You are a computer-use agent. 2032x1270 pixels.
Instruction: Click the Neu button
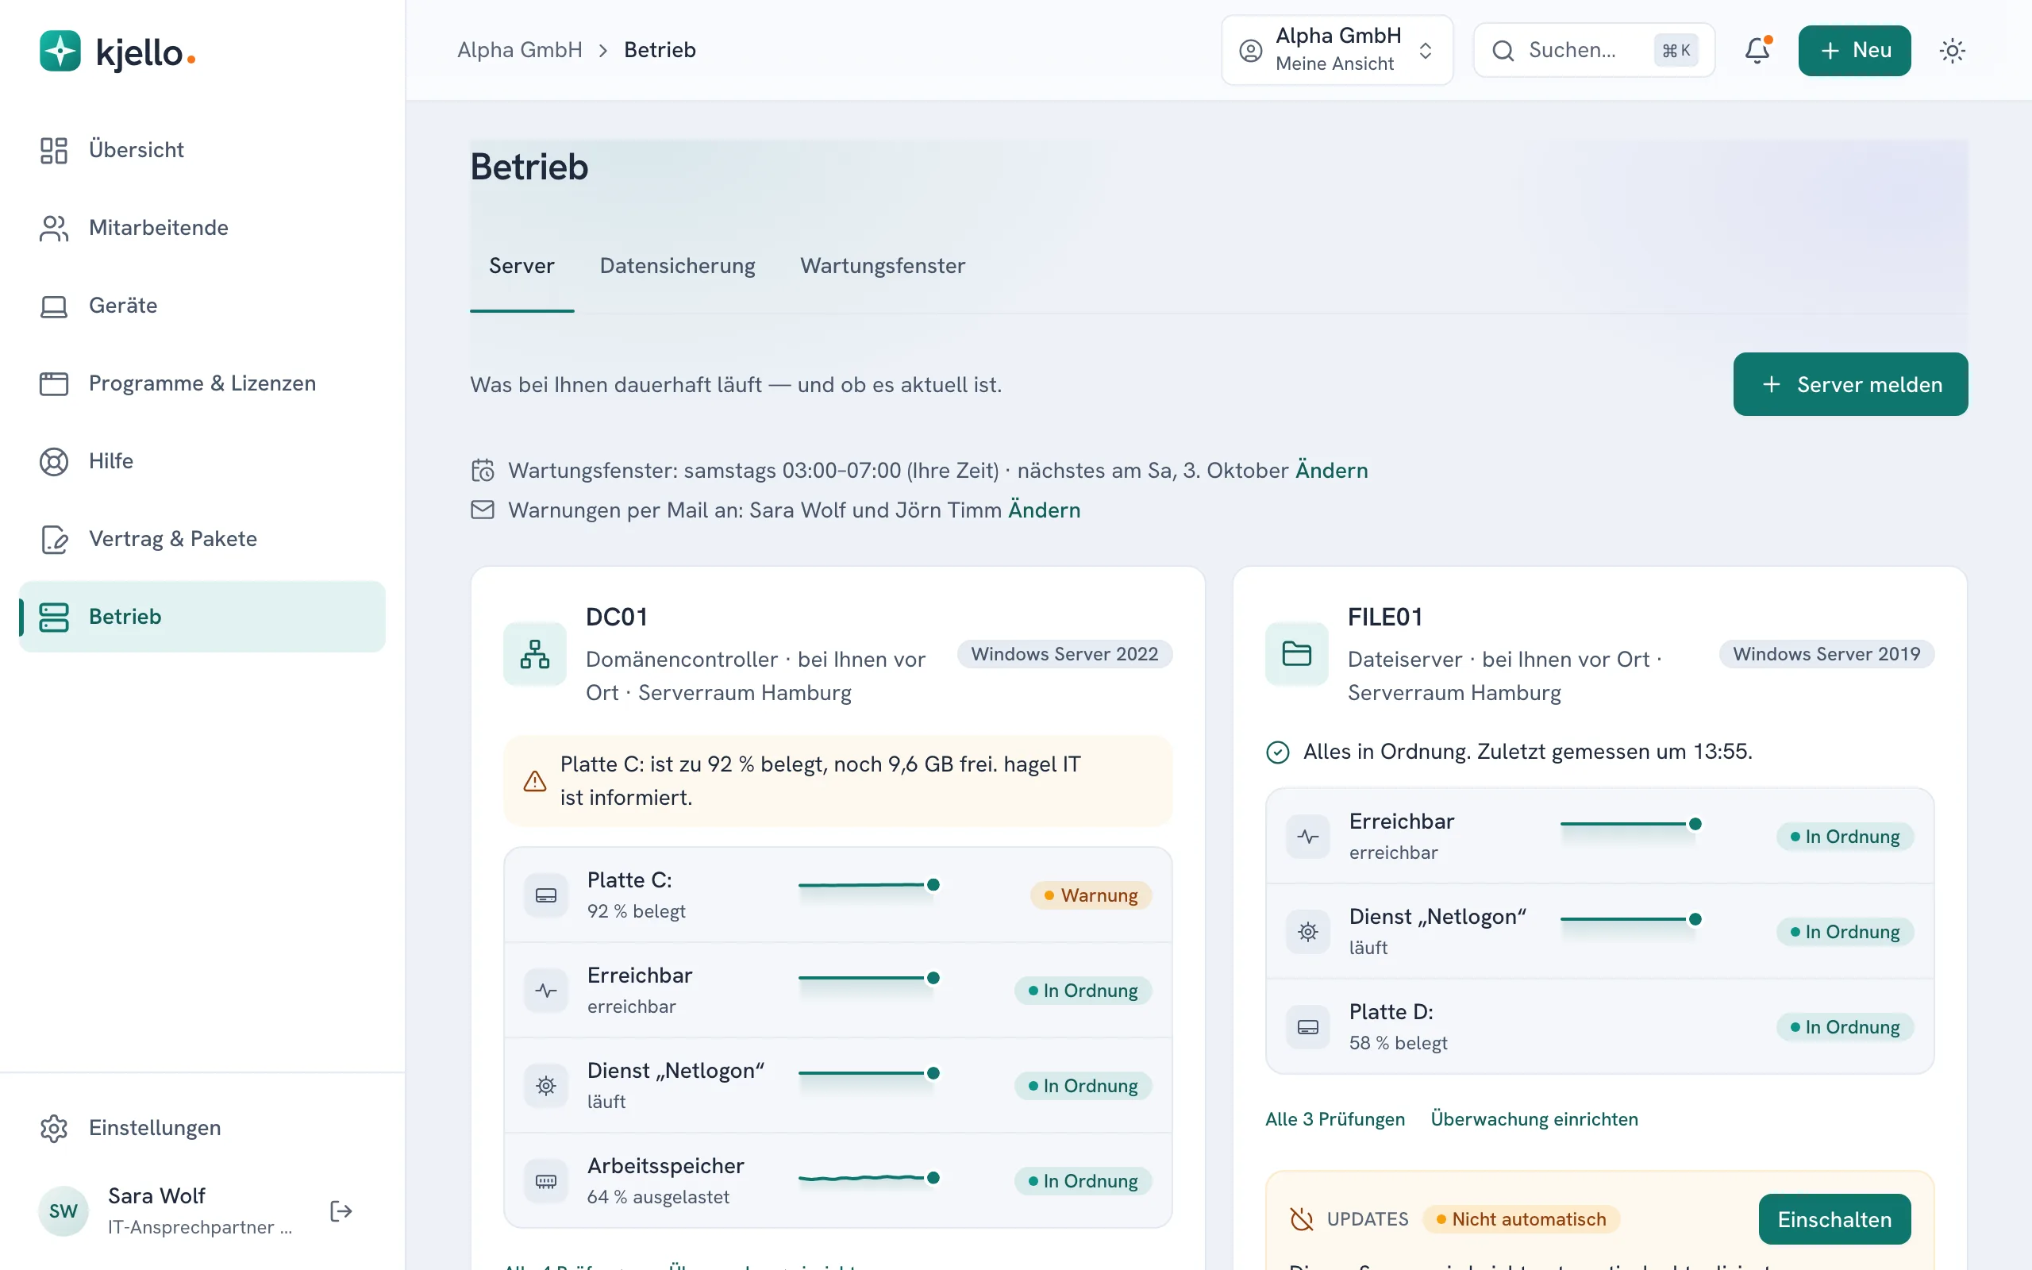(1854, 50)
